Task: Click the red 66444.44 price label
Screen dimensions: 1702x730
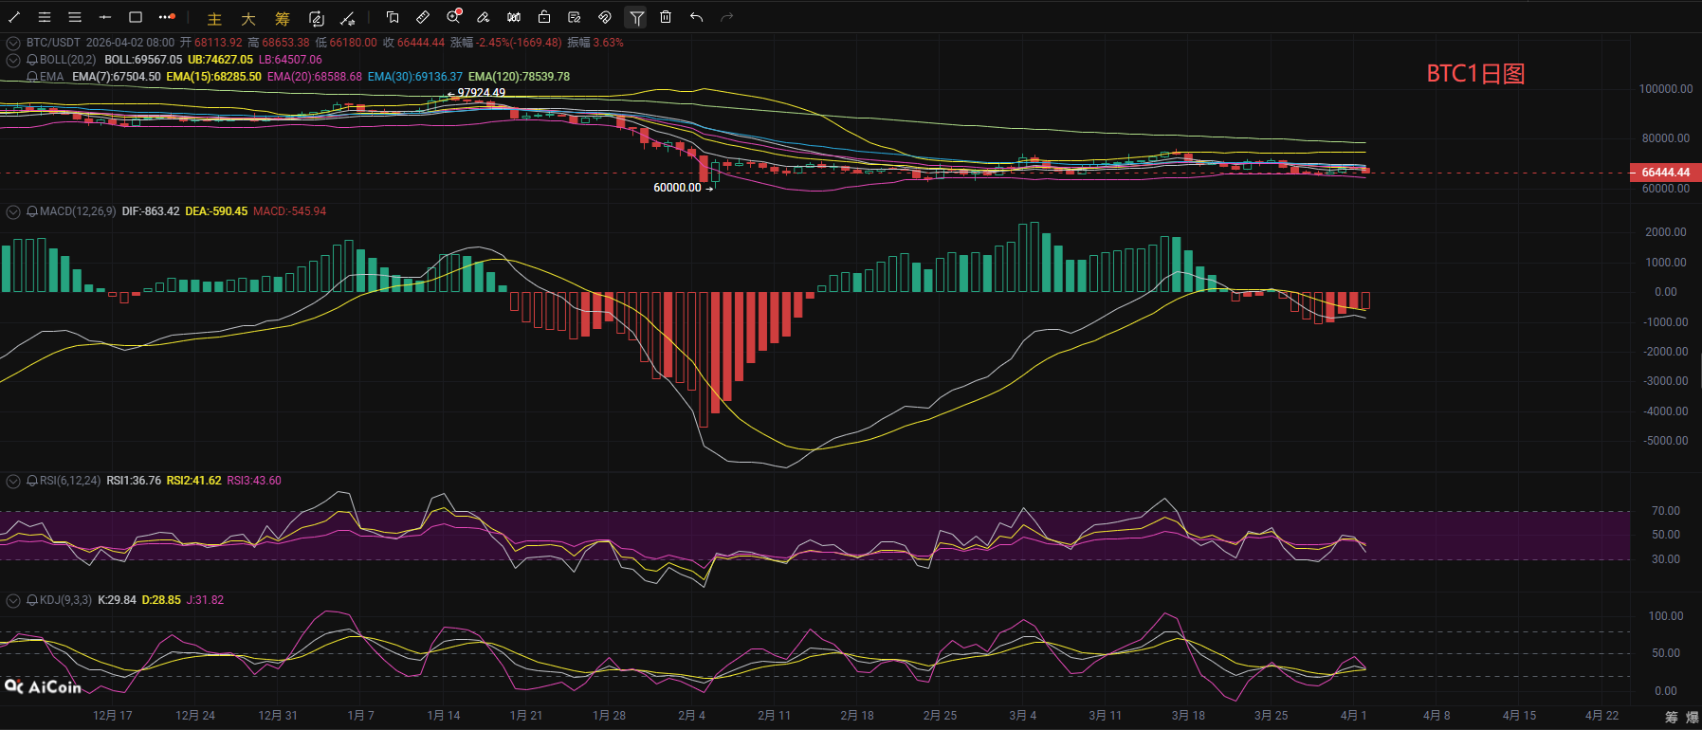Action: coord(1665,173)
